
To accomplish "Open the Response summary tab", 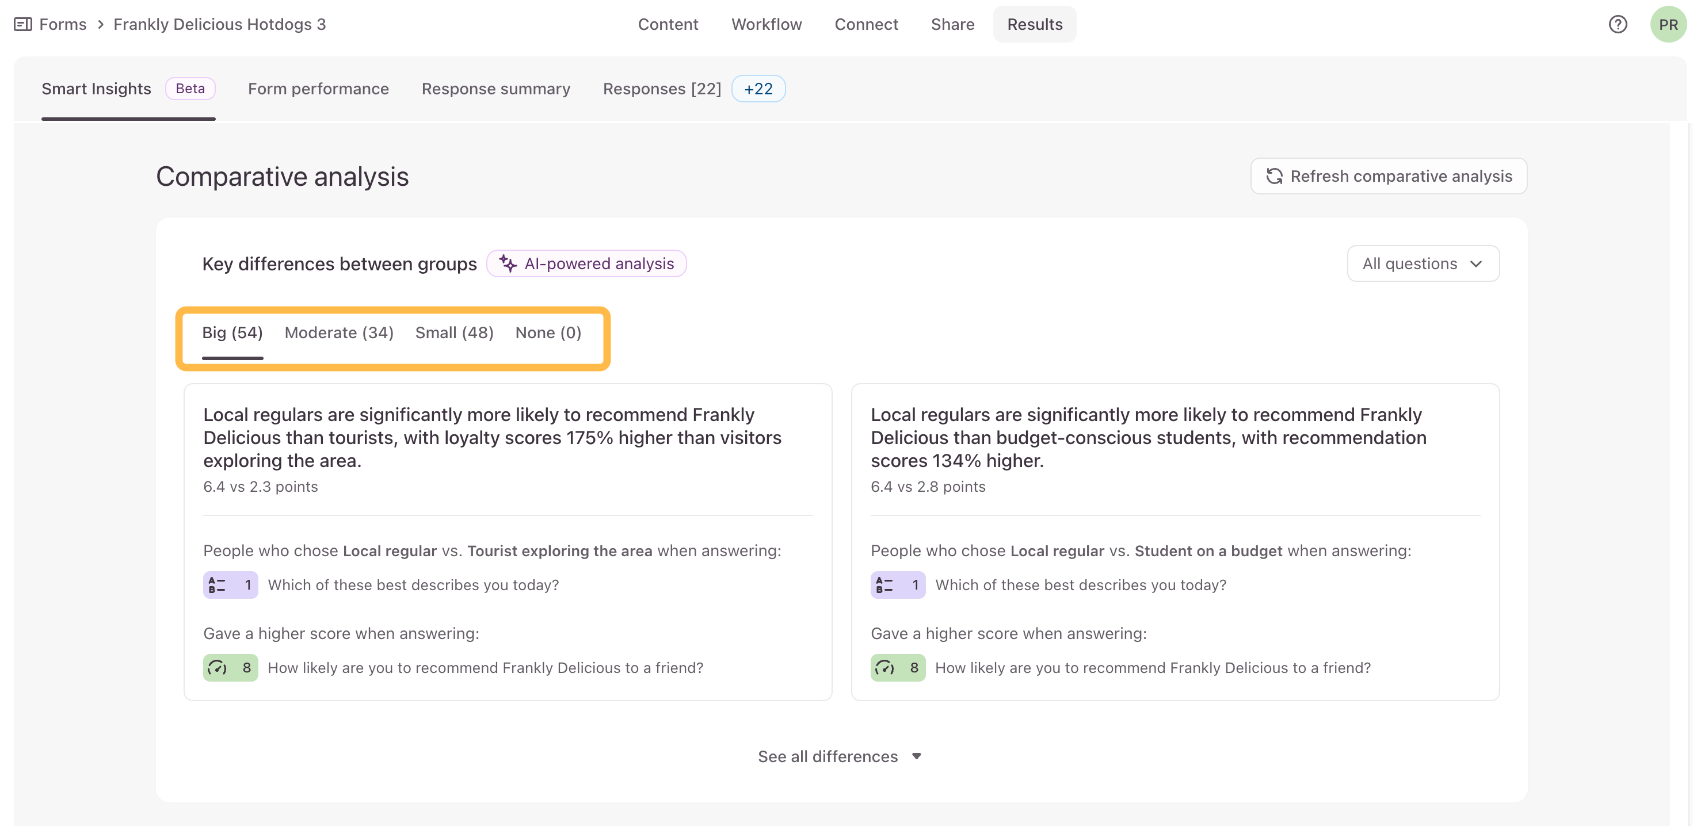I will point(495,89).
